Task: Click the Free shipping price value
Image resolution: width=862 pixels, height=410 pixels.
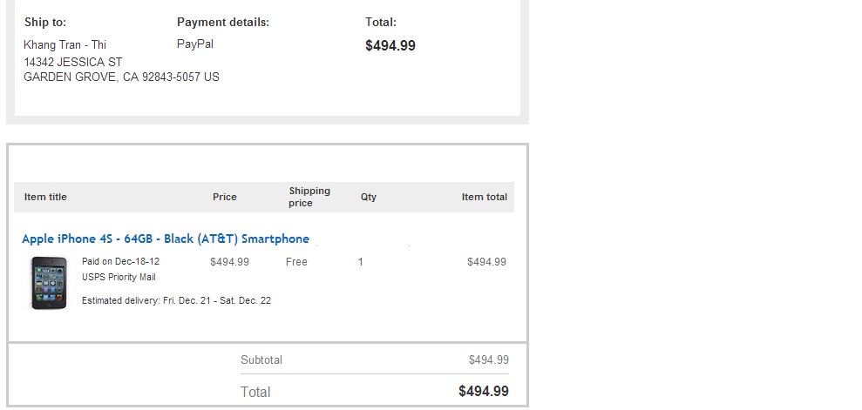Action: coord(296,262)
